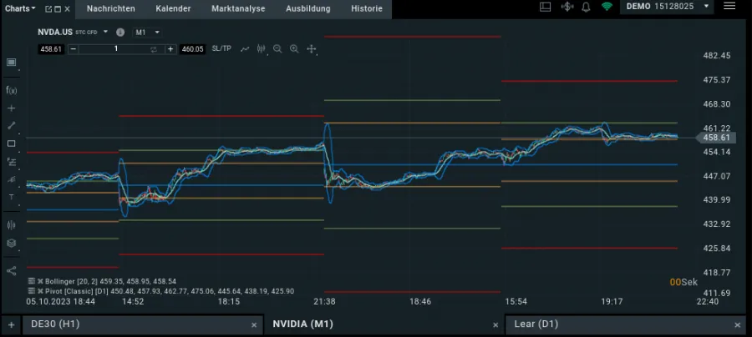
Task: Open the layers tool in left sidebar
Action: tap(11, 244)
